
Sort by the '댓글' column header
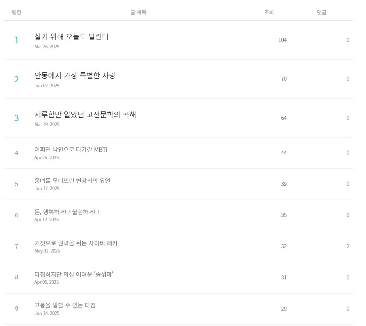point(321,12)
